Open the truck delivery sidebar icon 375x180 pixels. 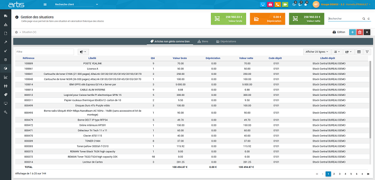pos(6,16)
